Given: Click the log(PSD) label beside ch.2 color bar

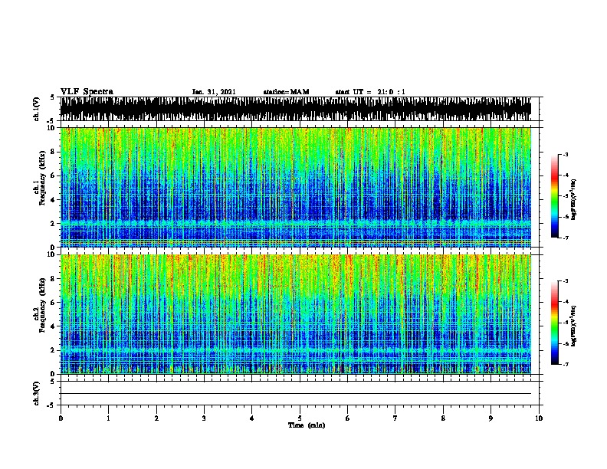Looking at the screenshot, I should (x=573, y=326).
